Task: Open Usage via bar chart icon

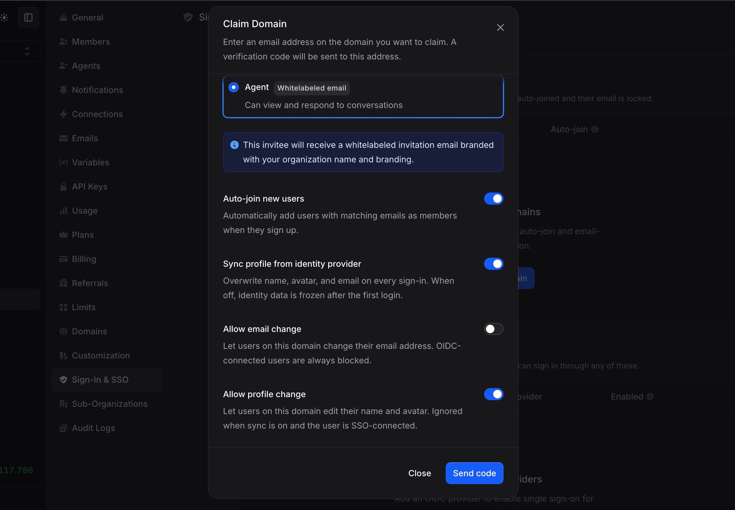Action: tap(63, 211)
